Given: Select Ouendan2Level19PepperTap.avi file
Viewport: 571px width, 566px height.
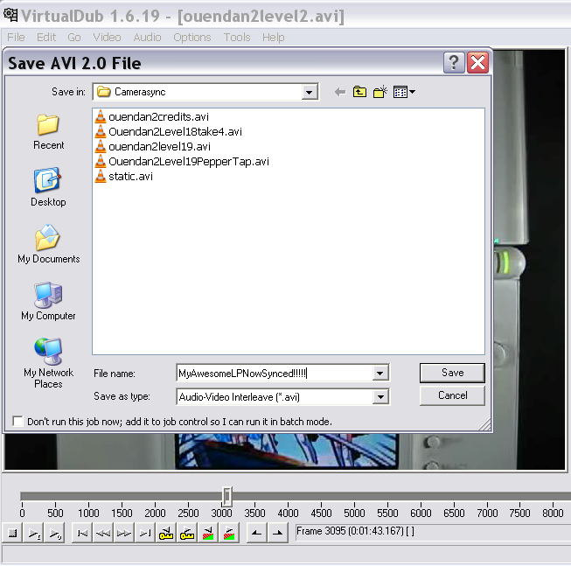Looking at the screenshot, I should tap(182, 161).
